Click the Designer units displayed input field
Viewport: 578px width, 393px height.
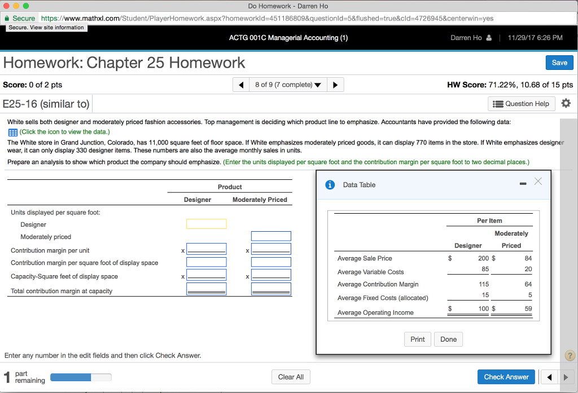click(x=206, y=223)
